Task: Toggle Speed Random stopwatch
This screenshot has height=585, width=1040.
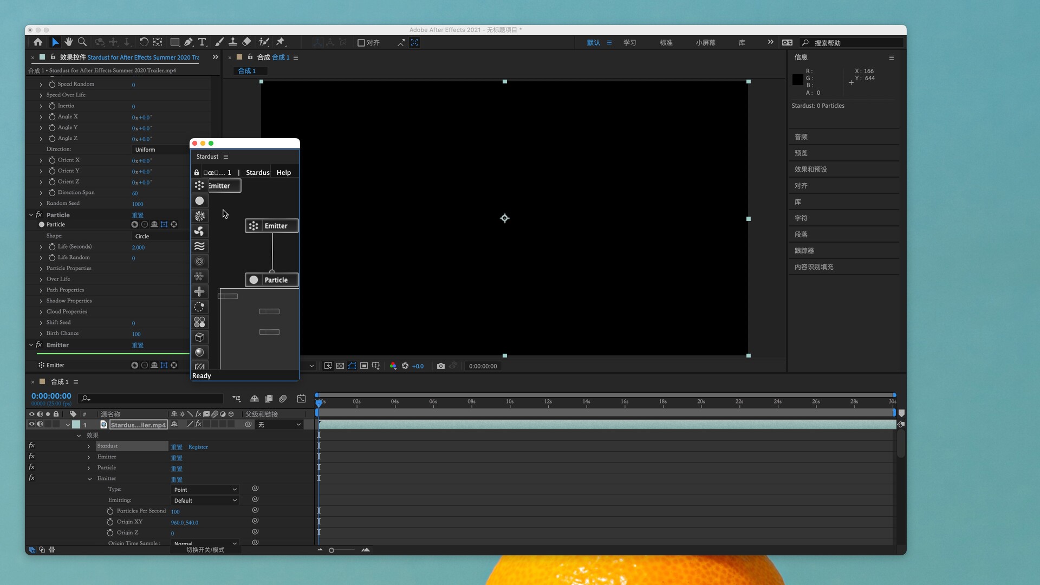Action: pos(52,84)
